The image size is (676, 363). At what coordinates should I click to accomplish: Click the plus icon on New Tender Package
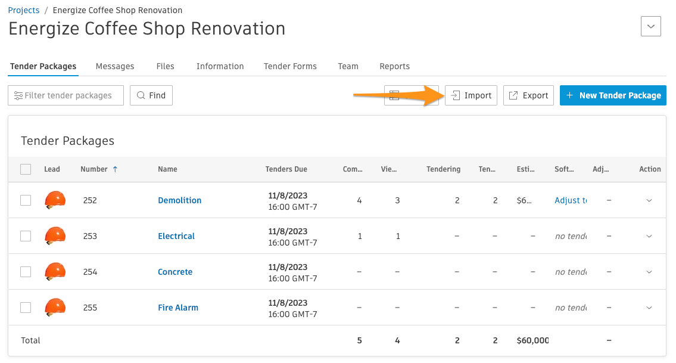[571, 95]
